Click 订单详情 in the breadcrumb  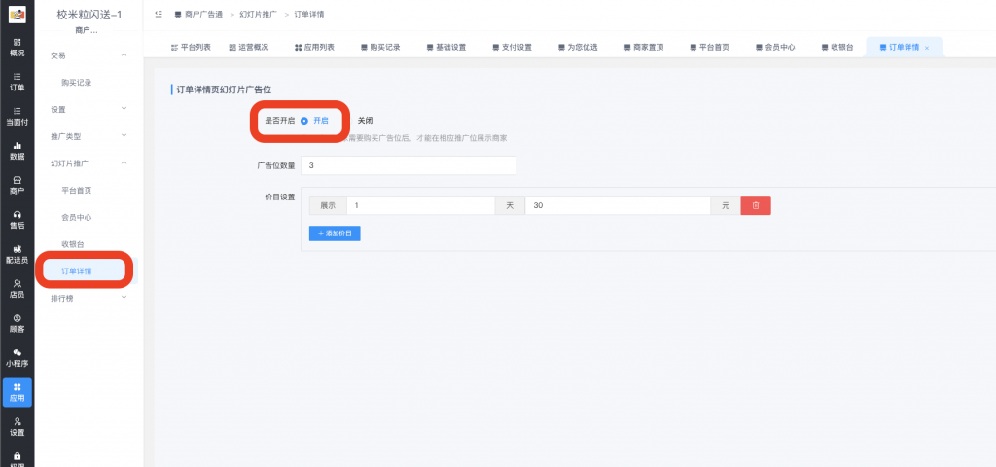click(308, 14)
